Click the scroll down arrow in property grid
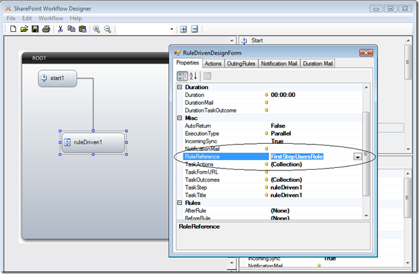This screenshot has height=274, width=419. pos(366,215)
